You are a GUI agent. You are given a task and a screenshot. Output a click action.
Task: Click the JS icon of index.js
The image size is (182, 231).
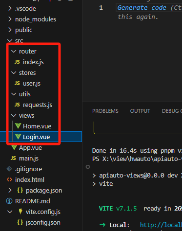pos(17,62)
